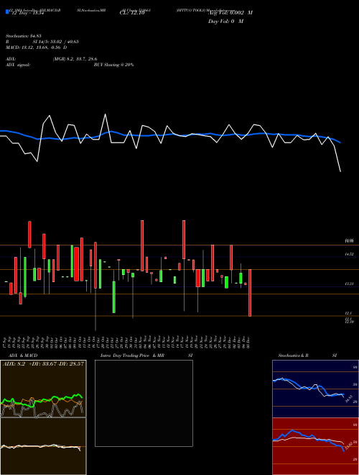Open the red RSI chart panel
The image size is (359, 475).
(315, 446)
